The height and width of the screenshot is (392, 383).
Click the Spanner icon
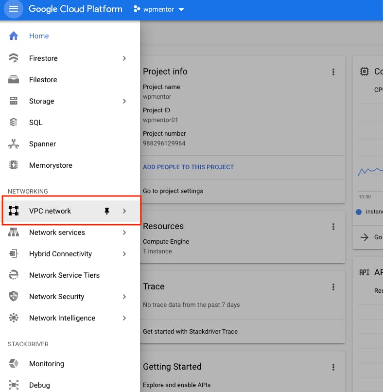(14, 144)
